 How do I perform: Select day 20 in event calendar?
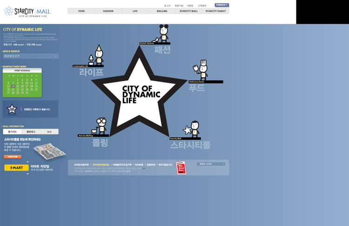point(8,90)
